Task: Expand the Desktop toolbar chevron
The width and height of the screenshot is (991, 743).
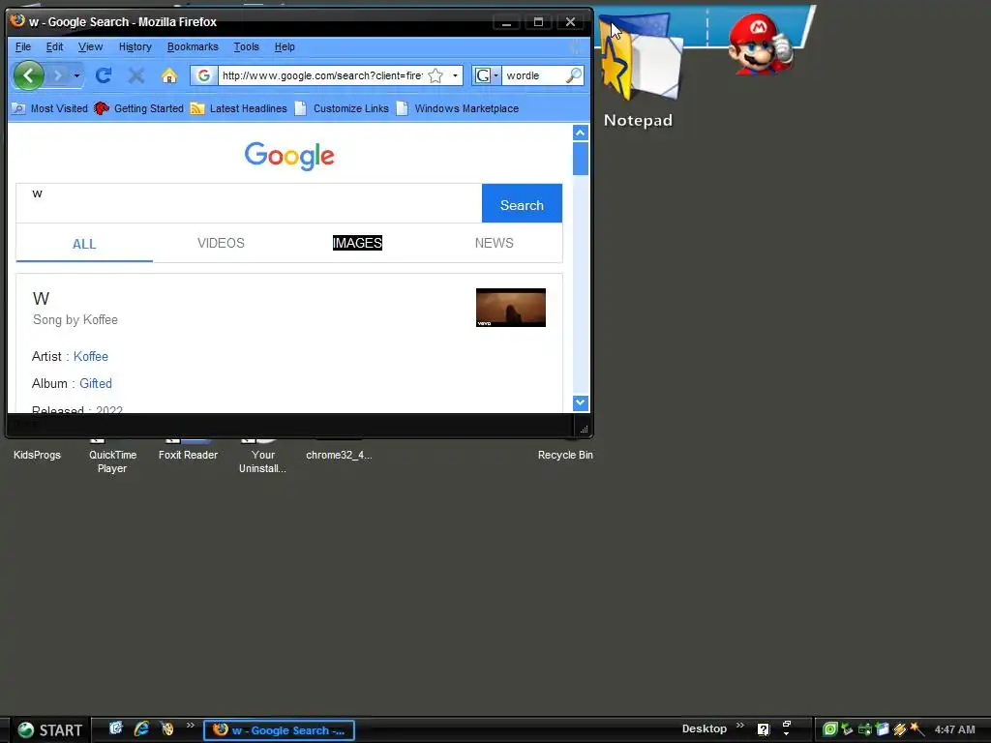Action: click(x=740, y=726)
